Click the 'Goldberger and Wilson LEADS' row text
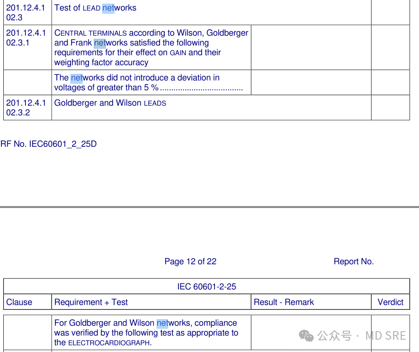Viewport: 419px width, 352px height. [110, 103]
